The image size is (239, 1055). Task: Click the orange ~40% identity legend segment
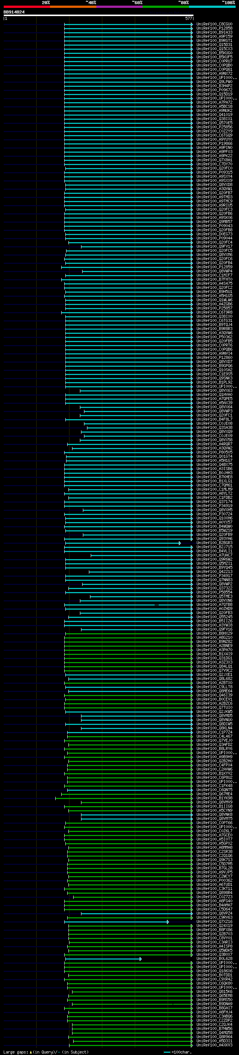[x=73, y=7]
